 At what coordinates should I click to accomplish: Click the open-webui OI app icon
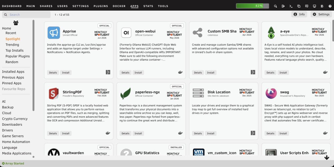pyautogui.click(x=126, y=33)
